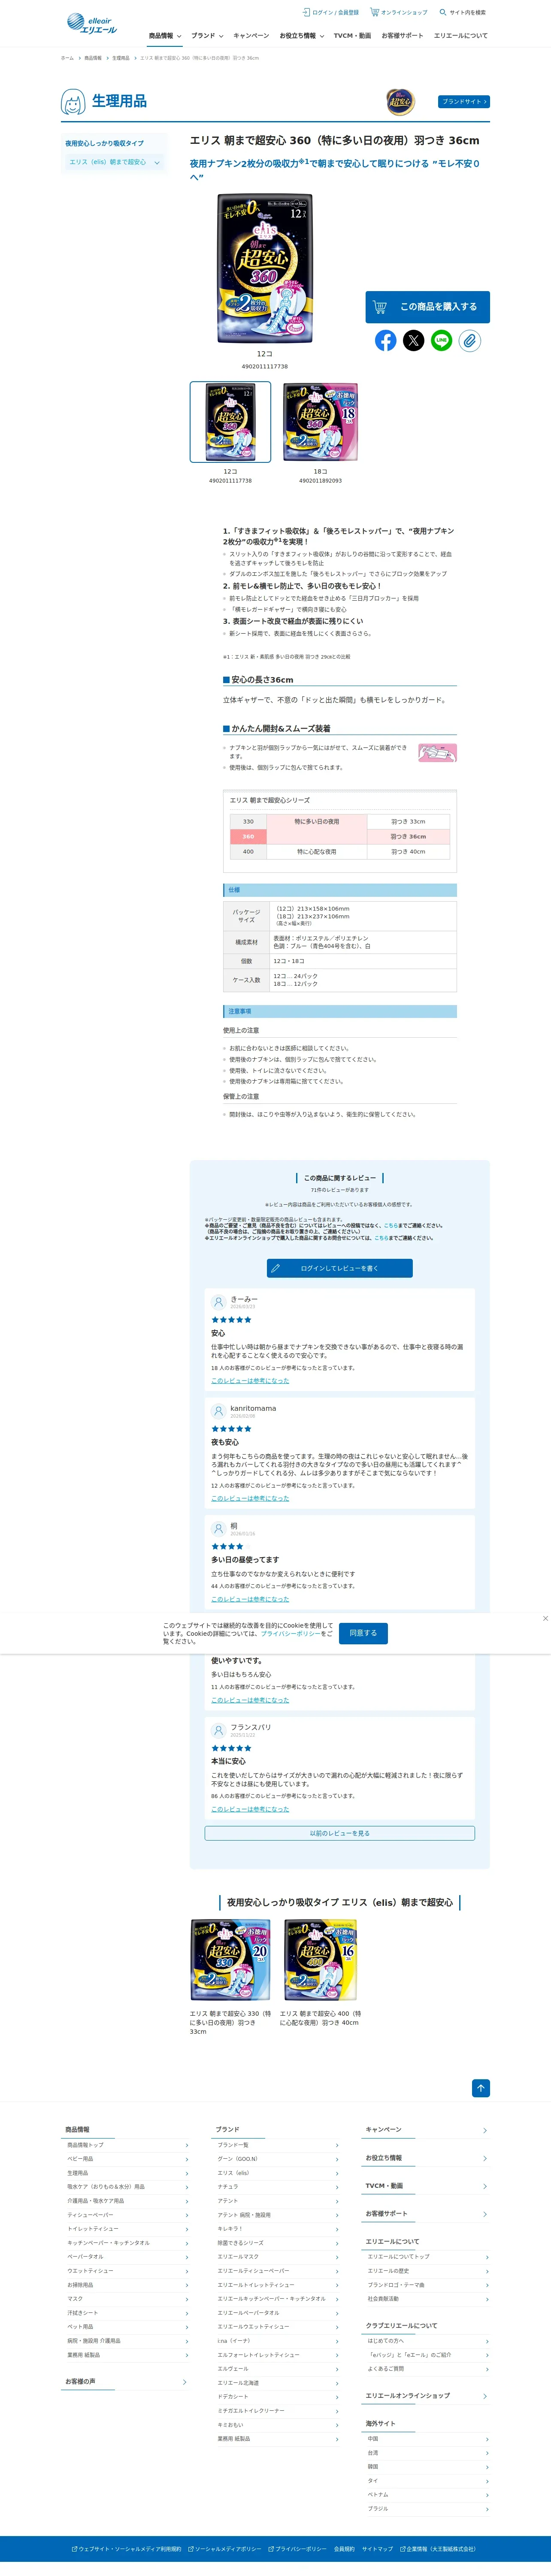This screenshot has width=551, height=2576.
Task: Click the pencil icon on the write-review button
Action: (276, 1268)
